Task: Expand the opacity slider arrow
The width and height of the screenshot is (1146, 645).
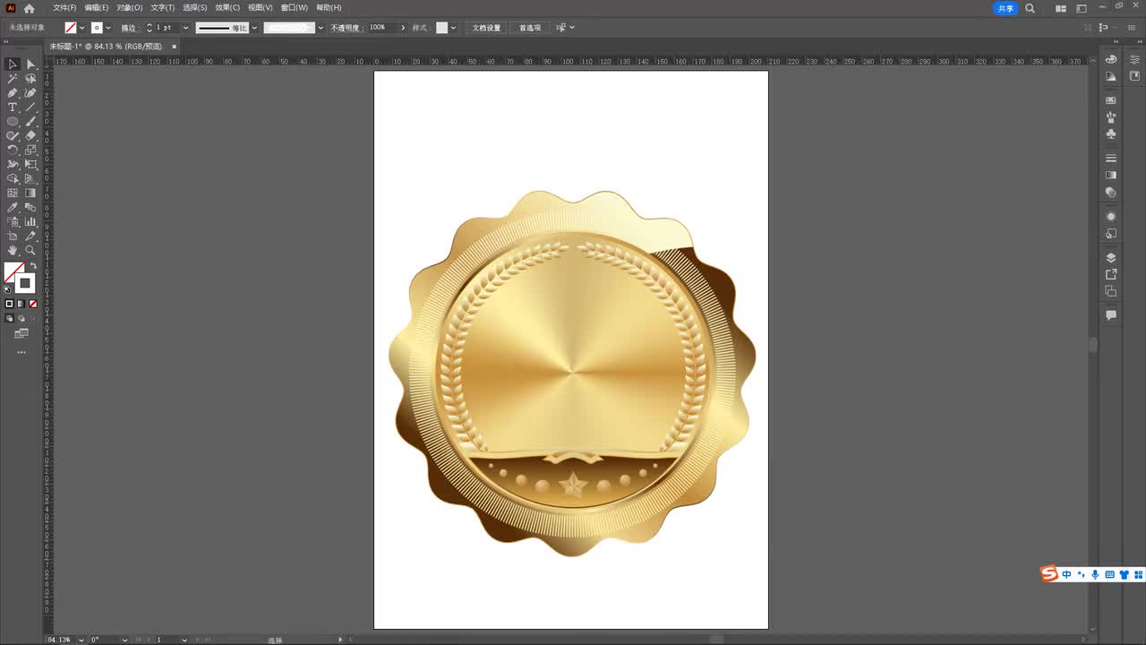Action: pyautogui.click(x=403, y=28)
